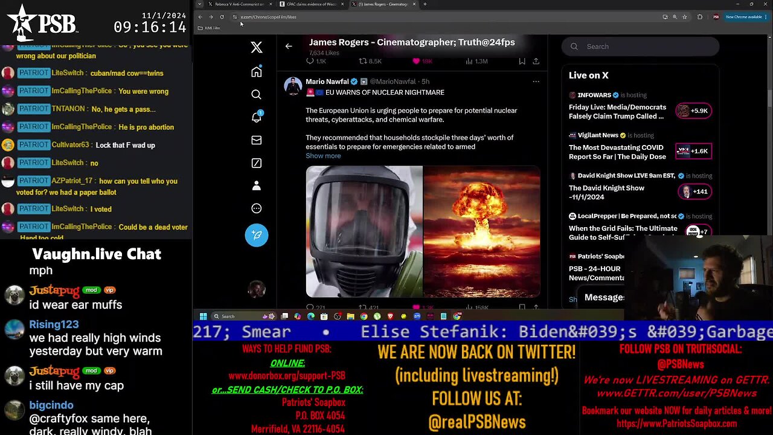Open more options on Mario Nawfal's post
This screenshot has height=435, width=773.
[x=536, y=82]
